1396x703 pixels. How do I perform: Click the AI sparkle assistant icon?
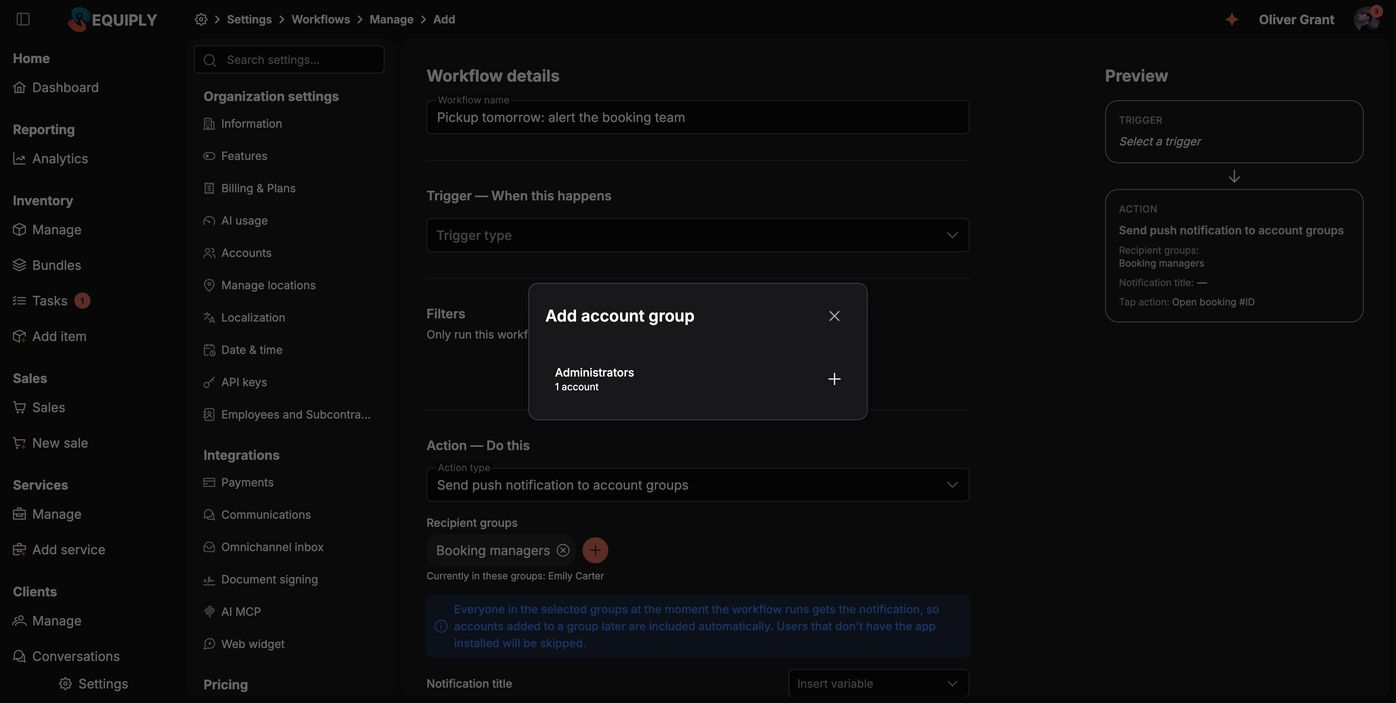tap(1232, 19)
